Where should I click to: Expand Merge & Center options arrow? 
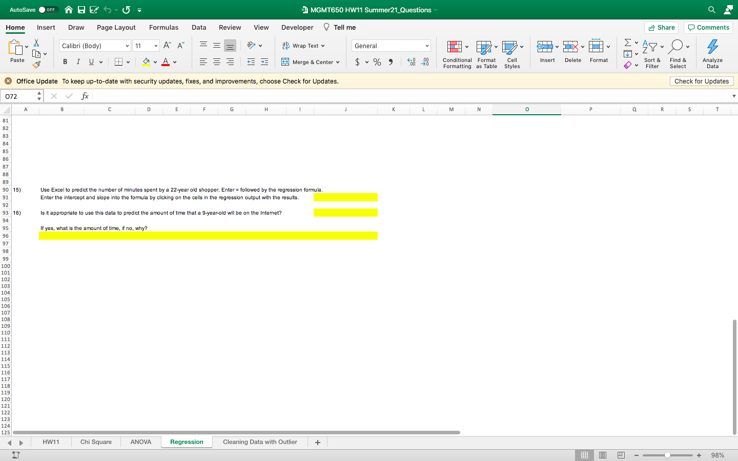pyautogui.click(x=338, y=62)
